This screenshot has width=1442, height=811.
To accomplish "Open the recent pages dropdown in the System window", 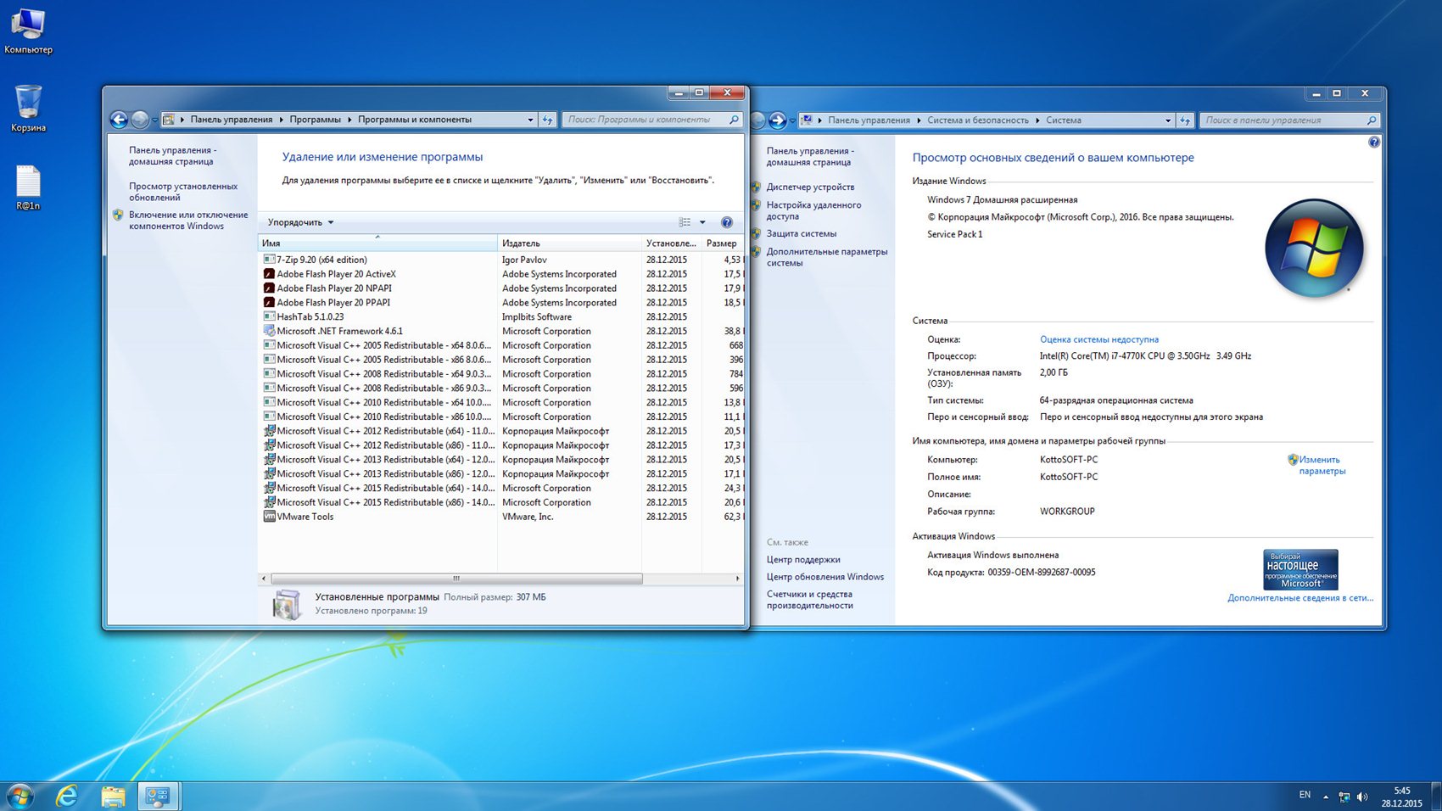I will tap(792, 121).
